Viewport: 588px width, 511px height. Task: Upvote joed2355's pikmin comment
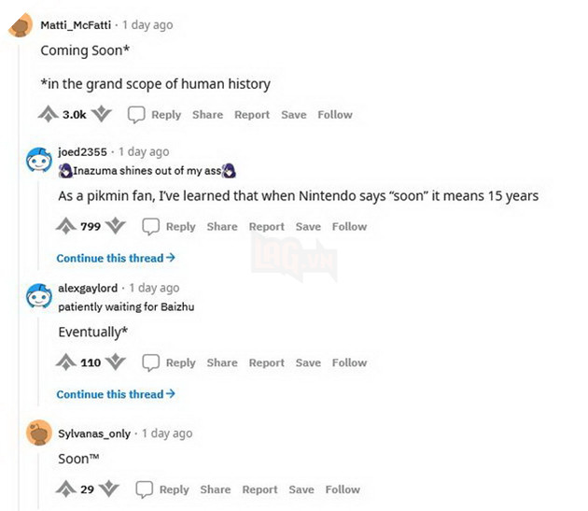(x=66, y=226)
